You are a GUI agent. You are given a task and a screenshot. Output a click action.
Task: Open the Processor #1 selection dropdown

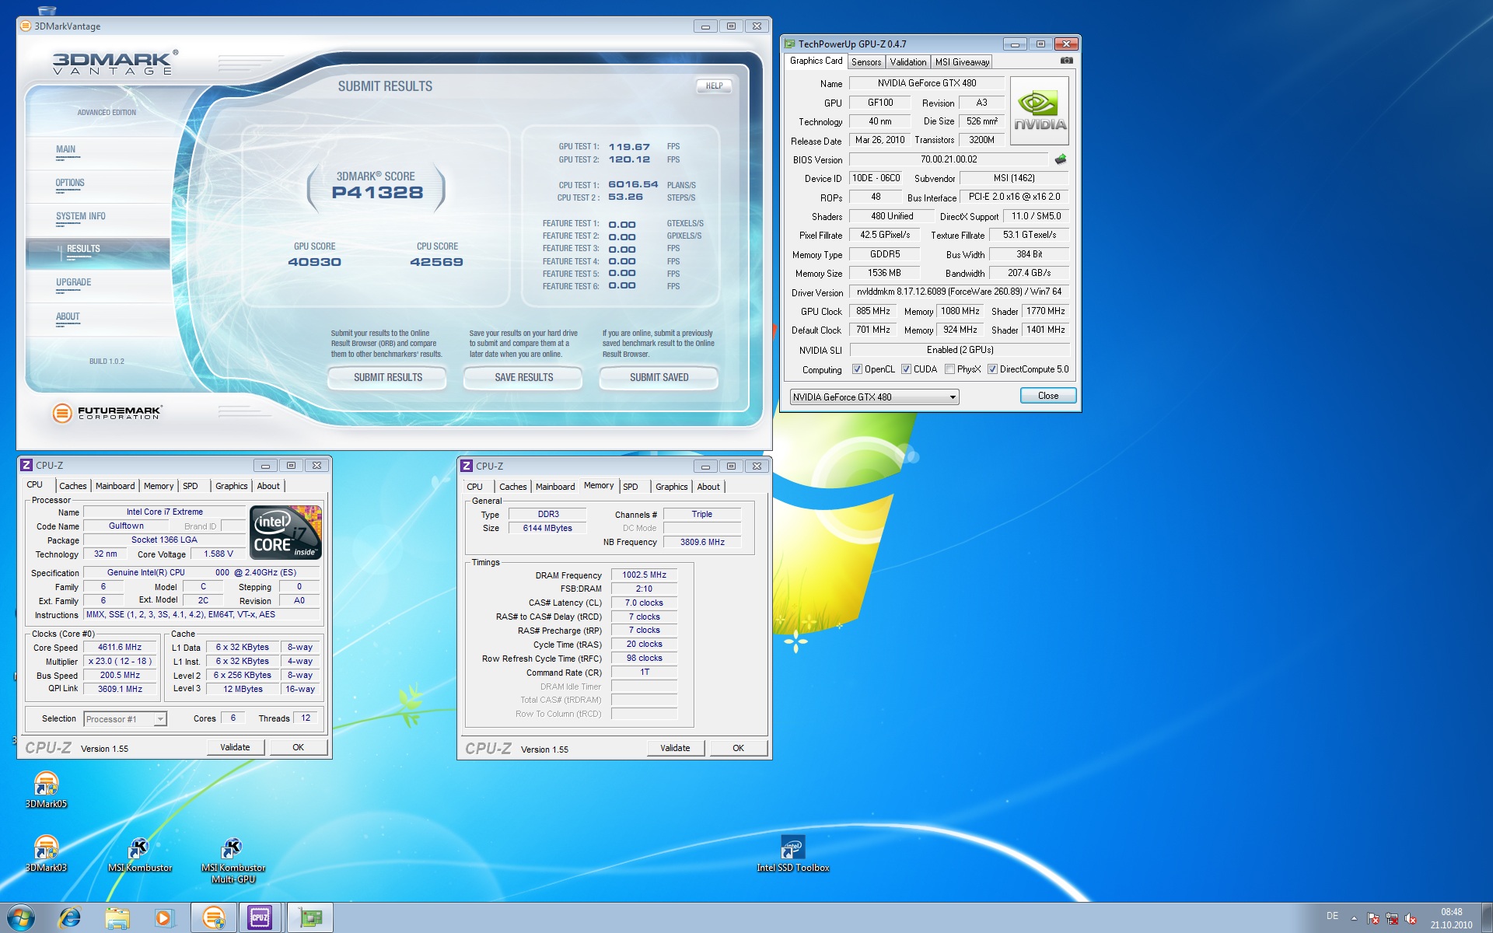[x=125, y=719]
